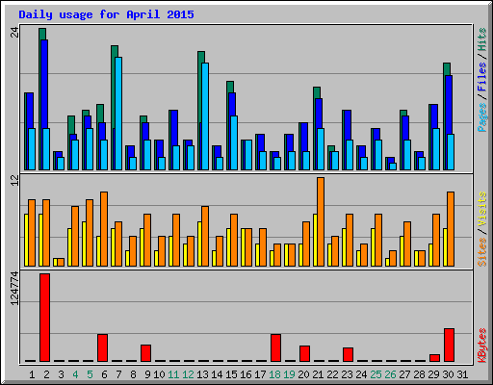Click the dark blue Files bar for day 30
Viewport: 493px width, 385px height.
pos(449,105)
